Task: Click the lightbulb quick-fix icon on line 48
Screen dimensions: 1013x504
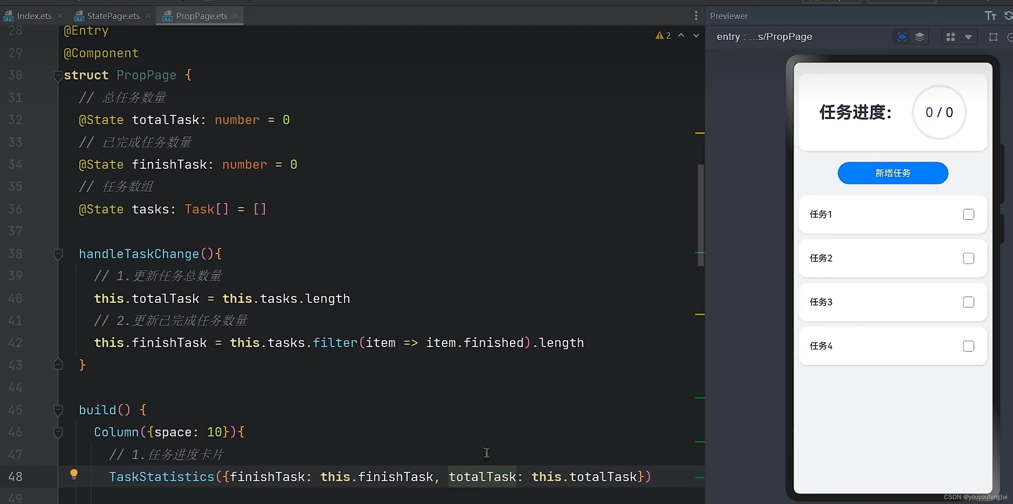Action: (73, 474)
